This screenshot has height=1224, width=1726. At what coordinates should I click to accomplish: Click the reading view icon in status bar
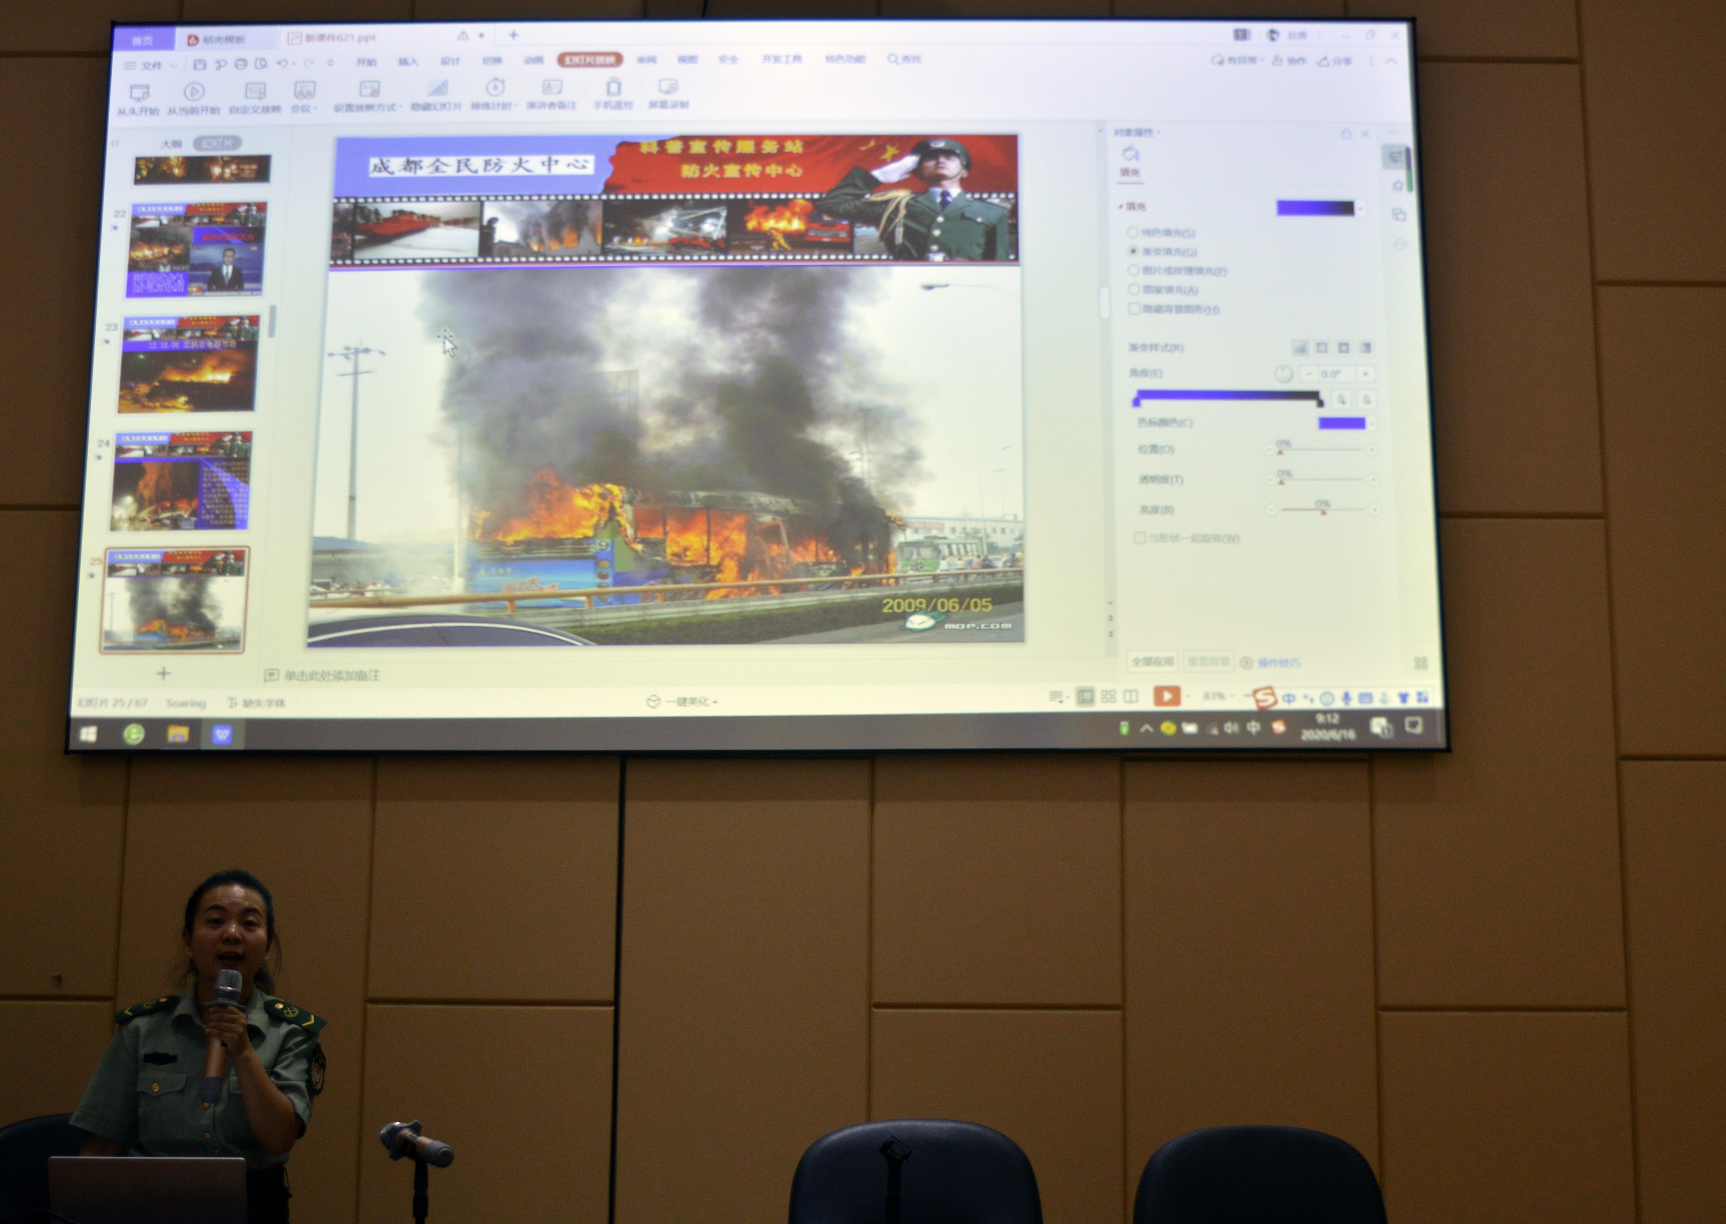[1131, 697]
